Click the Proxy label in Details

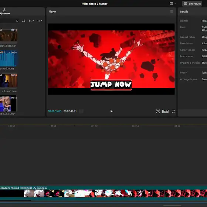[x=183, y=72]
